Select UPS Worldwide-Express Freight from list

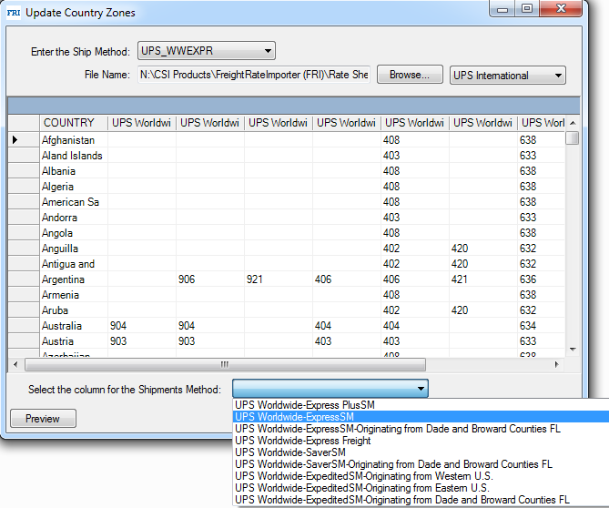point(303,441)
